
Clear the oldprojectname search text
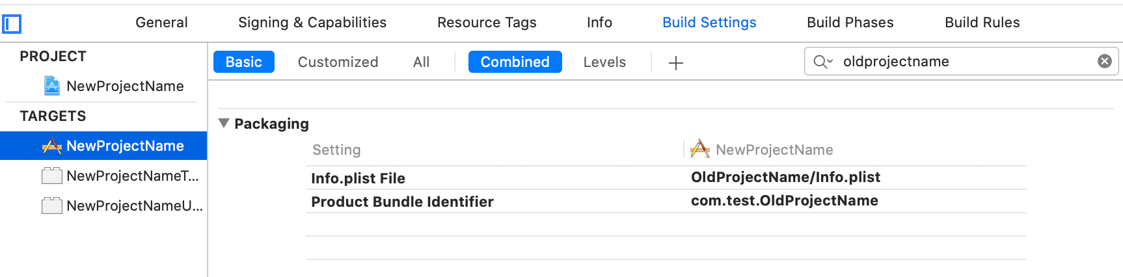pos(1105,61)
